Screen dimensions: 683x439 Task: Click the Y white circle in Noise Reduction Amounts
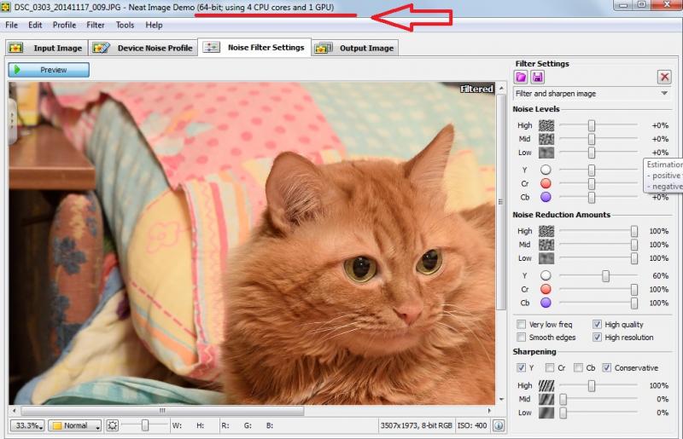pyautogui.click(x=546, y=275)
